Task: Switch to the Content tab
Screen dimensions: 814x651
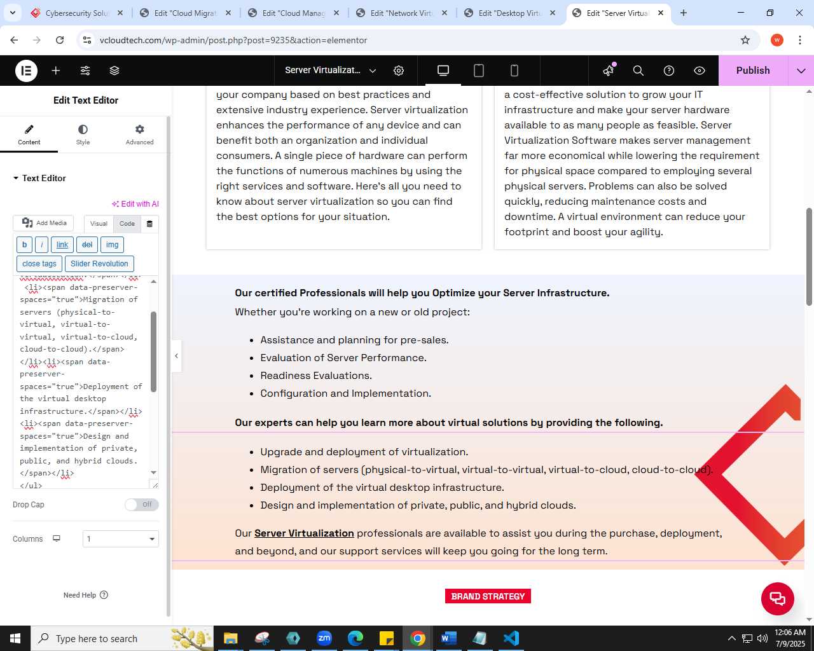Action: [x=29, y=134]
